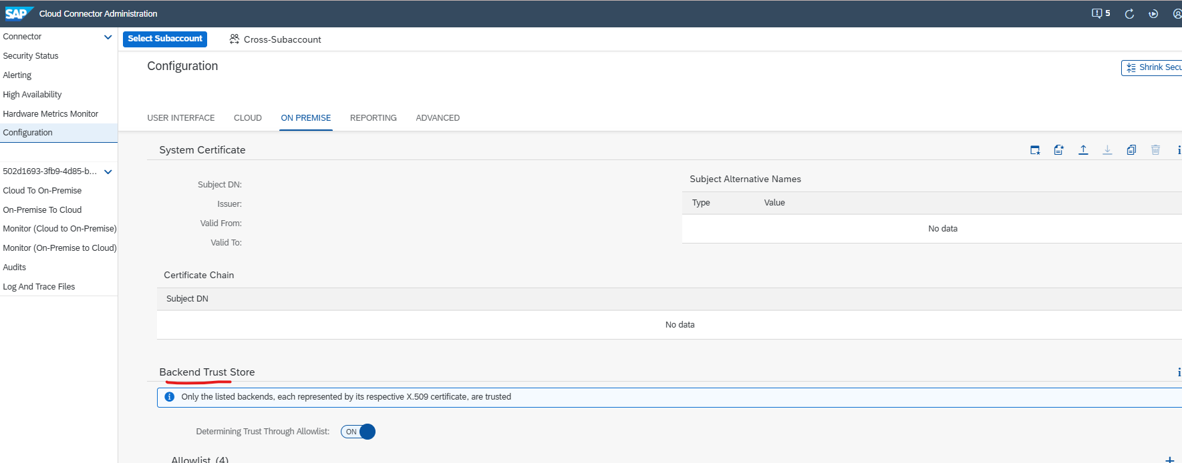Image resolution: width=1182 pixels, height=463 pixels.
Task: Click the Backend Trust Store heading
Action: [x=207, y=372]
